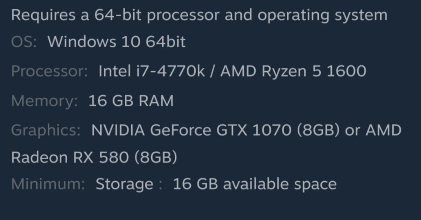421x220 pixels.
Task: Click the 'AMD Ryzen 5 1600' text
Action: [293, 72]
